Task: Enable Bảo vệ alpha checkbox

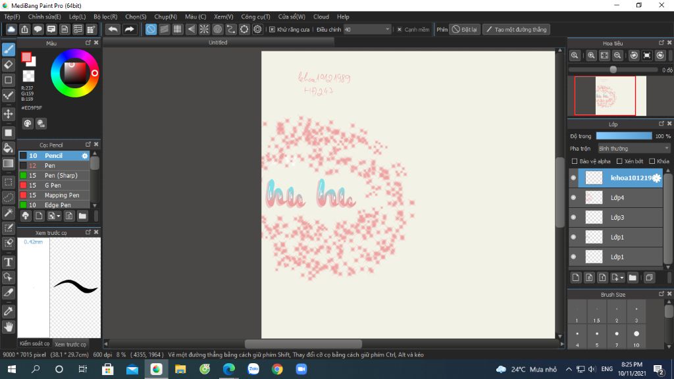Action: tap(574, 161)
